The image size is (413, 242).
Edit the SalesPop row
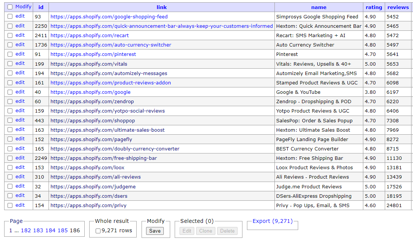coord(20,120)
